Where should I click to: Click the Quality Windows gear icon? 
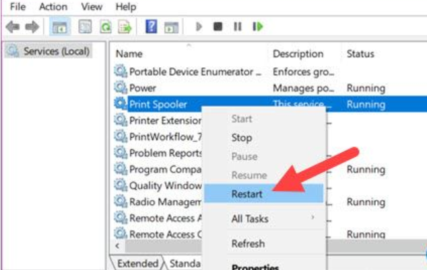tap(121, 185)
